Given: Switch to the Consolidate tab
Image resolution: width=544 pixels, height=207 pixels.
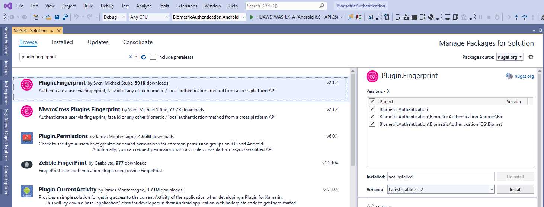Looking at the screenshot, I should click(138, 42).
